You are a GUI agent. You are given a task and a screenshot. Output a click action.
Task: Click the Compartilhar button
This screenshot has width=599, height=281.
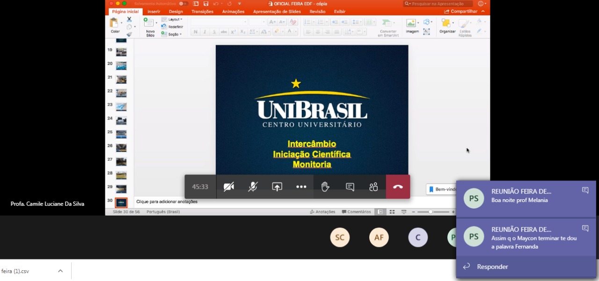tap(461, 12)
